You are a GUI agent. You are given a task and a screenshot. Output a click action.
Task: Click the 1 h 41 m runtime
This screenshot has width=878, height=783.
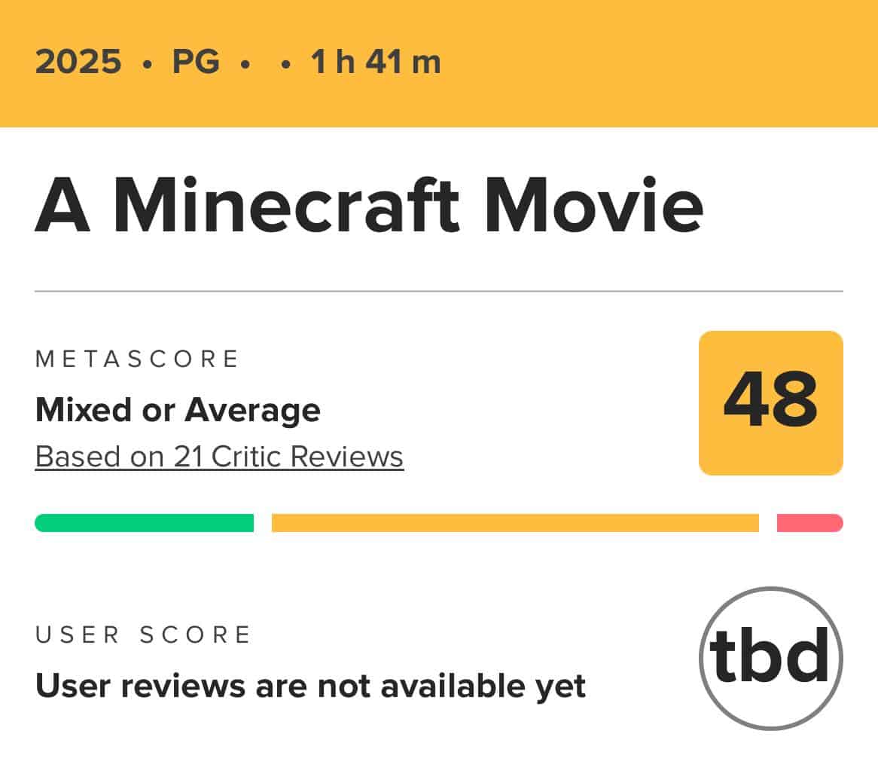pyautogui.click(x=376, y=62)
